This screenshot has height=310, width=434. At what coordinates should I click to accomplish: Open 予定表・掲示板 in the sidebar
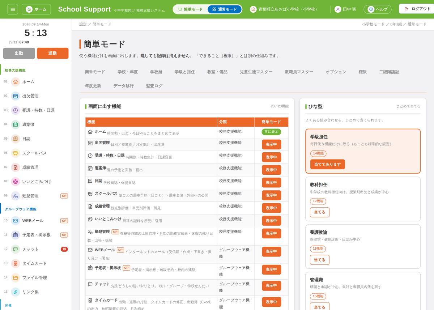[36, 235]
